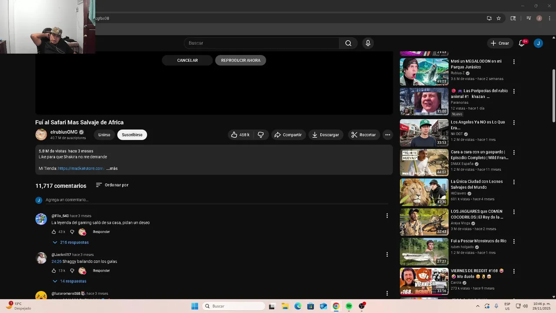The height and width of the screenshot is (313, 556).
Task: Click the ESP language indicator
Action: 507,306
